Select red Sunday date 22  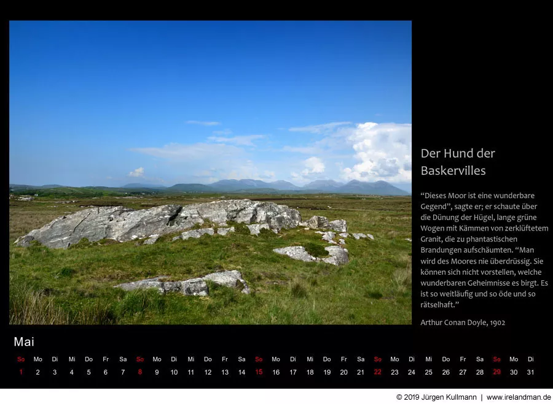(x=377, y=372)
